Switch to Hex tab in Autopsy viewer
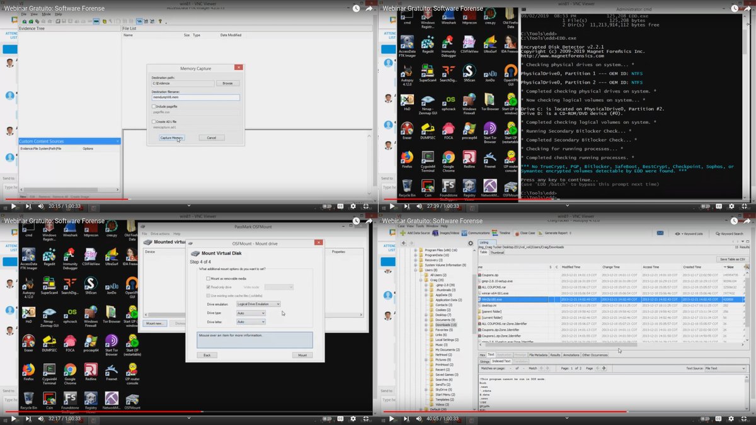Screen dimensions: 756x425 [482, 355]
